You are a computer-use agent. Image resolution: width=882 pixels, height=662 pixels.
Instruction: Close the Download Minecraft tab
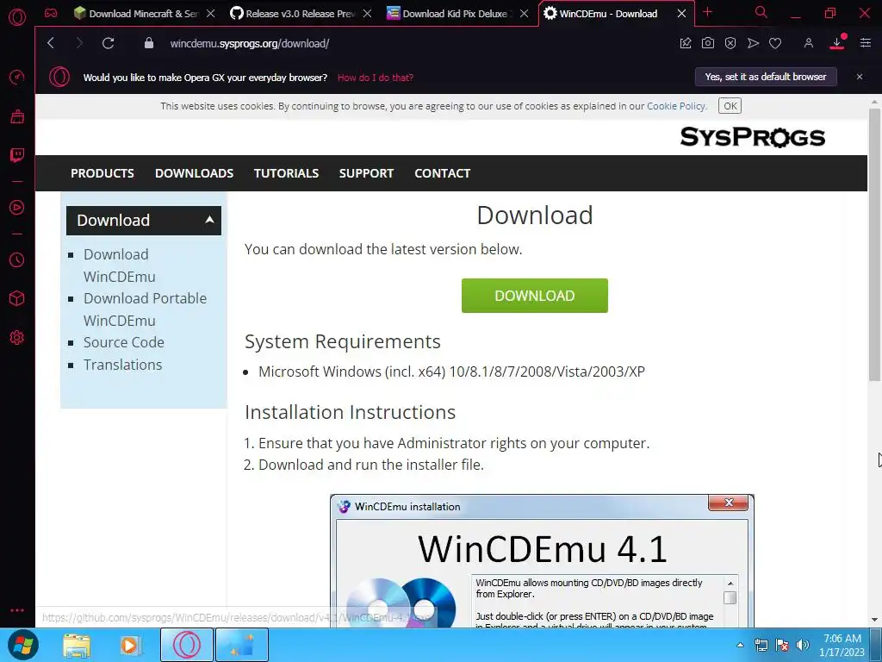click(x=210, y=14)
